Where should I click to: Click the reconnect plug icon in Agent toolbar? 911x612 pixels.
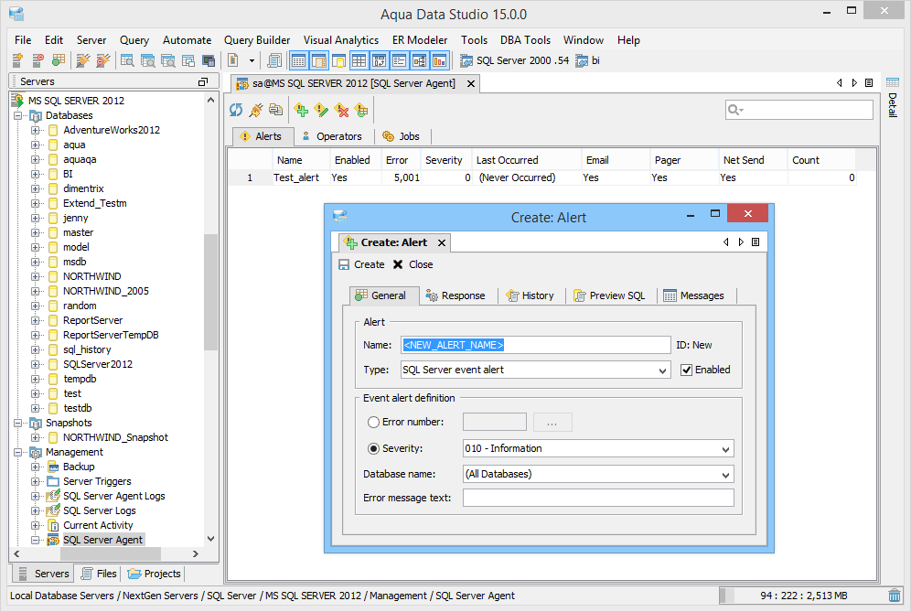click(255, 109)
